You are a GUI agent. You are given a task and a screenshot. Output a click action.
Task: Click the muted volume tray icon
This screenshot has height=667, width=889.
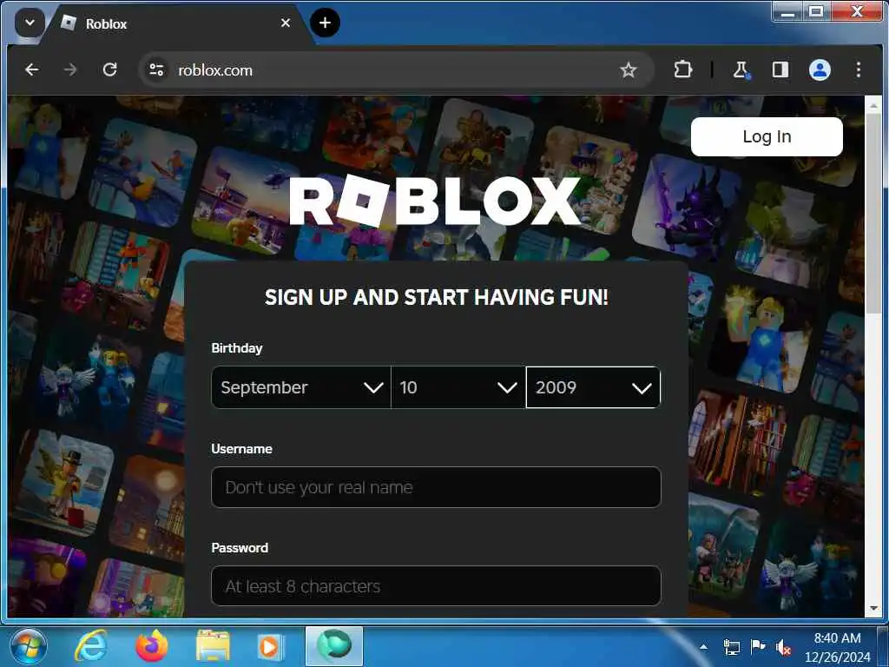pos(784,646)
